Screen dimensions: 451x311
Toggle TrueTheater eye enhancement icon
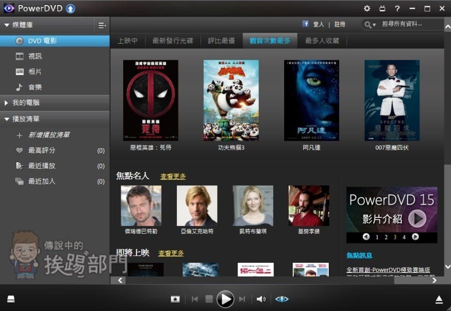(282, 299)
